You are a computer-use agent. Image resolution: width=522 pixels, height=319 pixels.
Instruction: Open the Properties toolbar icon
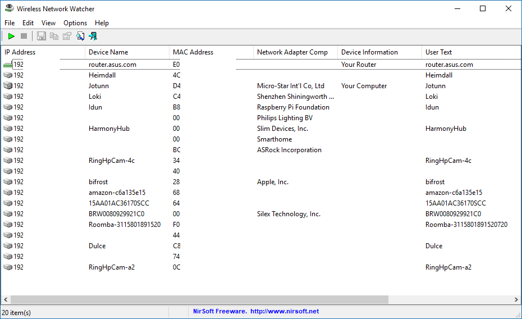(67, 36)
